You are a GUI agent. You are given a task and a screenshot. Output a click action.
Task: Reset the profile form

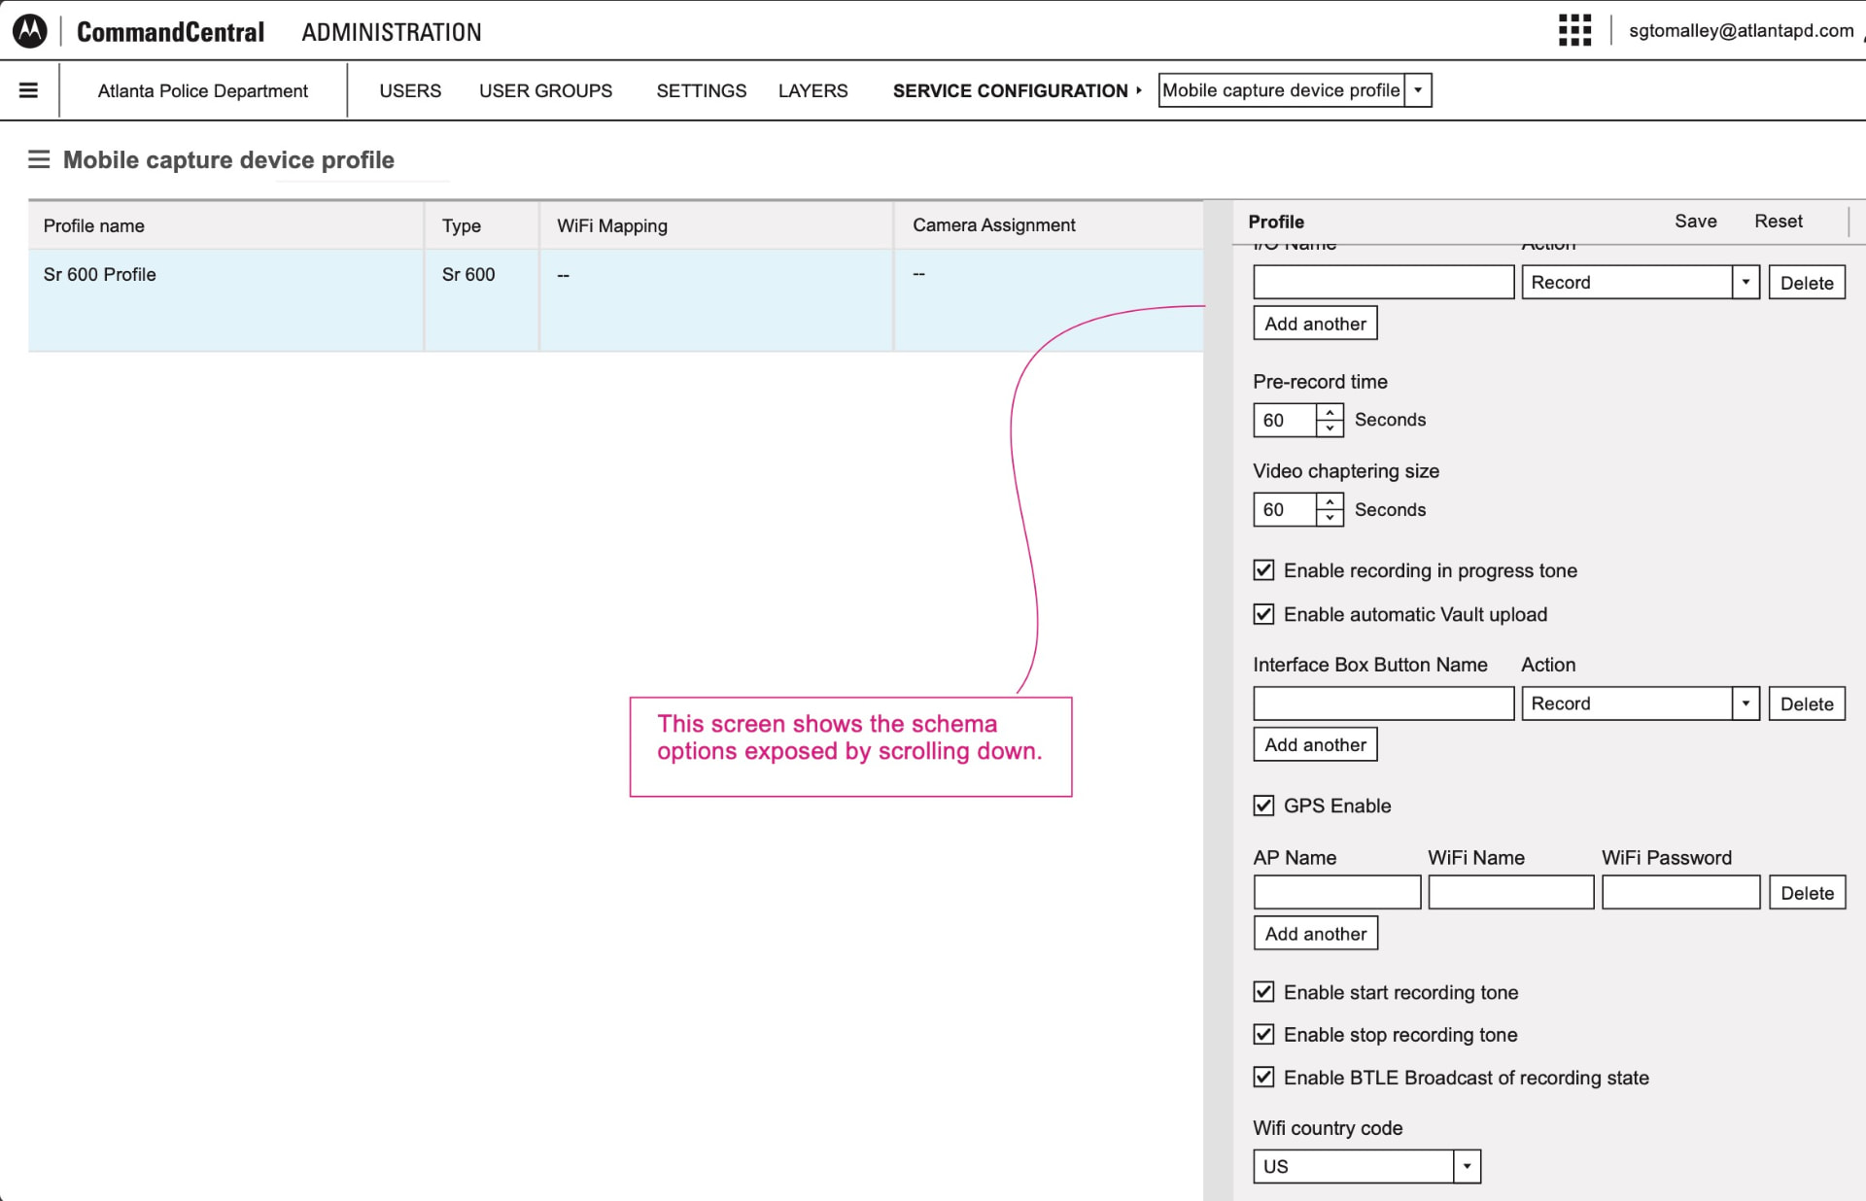pos(1778,222)
